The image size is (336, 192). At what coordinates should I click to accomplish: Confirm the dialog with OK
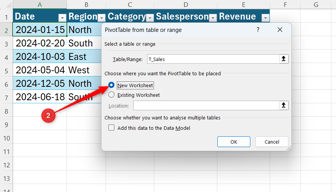[234, 142]
